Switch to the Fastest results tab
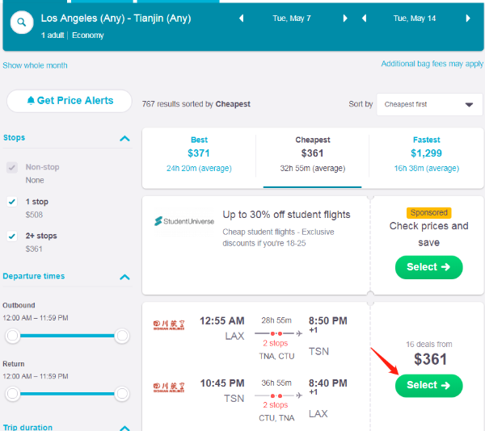The height and width of the screenshot is (431, 485). pos(426,153)
